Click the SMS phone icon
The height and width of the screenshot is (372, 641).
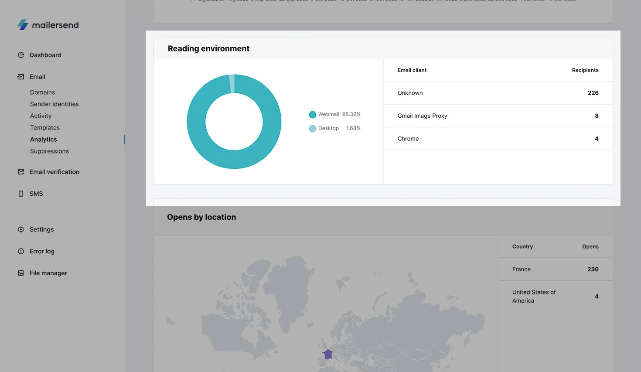pyautogui.click(x=21, y=194)
